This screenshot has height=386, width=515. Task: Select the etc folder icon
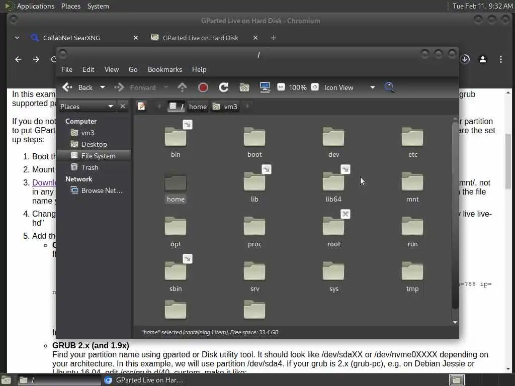click(x=412, y=137)
